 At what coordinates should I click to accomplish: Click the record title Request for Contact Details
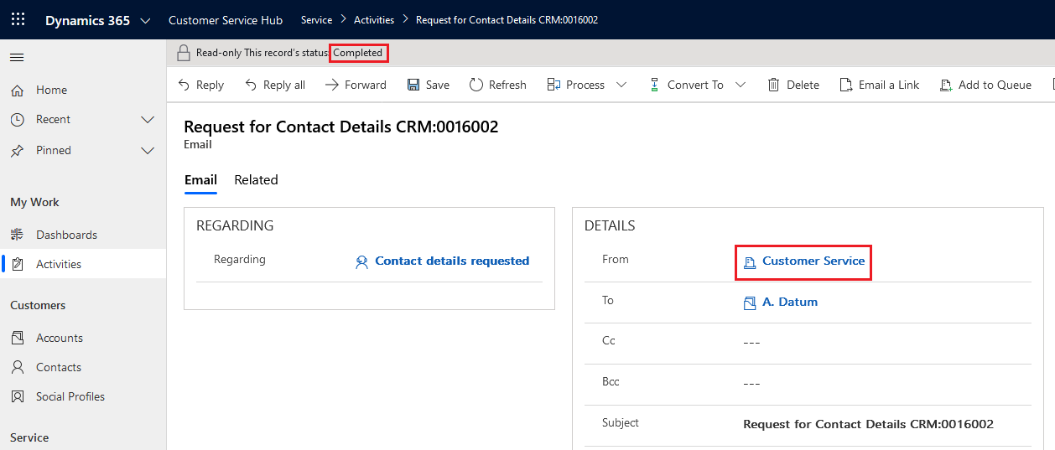click(340, 127)
